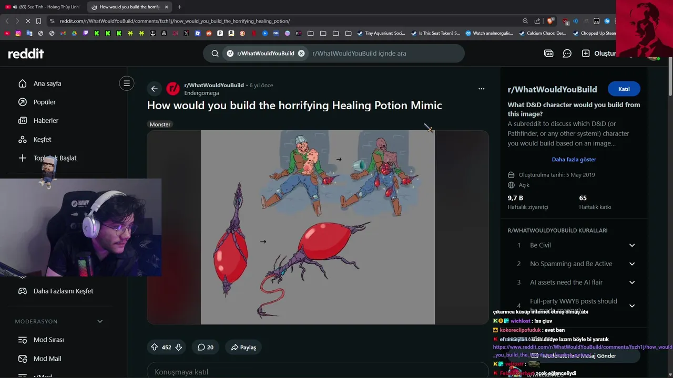Viewport: 673px width, 378px height.
Task: Click the browser back arrow
Action: [x=7, y=21]
